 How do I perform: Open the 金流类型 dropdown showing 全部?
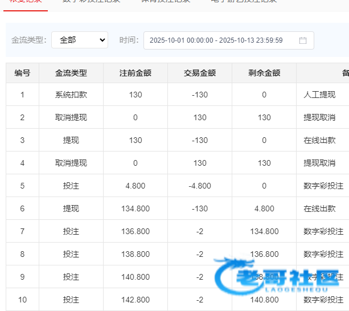pos(79,40)
